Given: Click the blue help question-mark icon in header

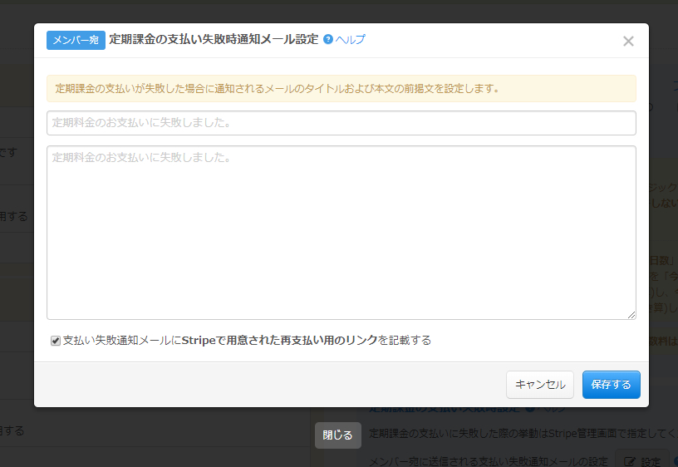Looking at the screenshot, I should [328, 39].
